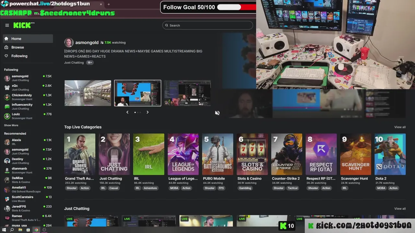Viewport: 415px width, 233px height.
Task: Open asmongold featured channel name
Action: click(87, 42)
